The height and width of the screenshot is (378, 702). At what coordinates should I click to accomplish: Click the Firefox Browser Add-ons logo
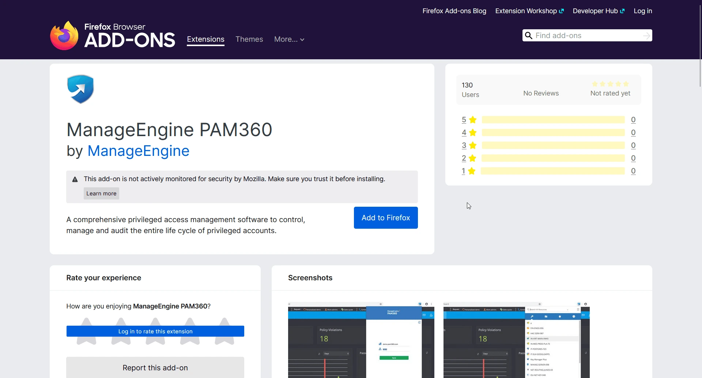pos(113,35)
